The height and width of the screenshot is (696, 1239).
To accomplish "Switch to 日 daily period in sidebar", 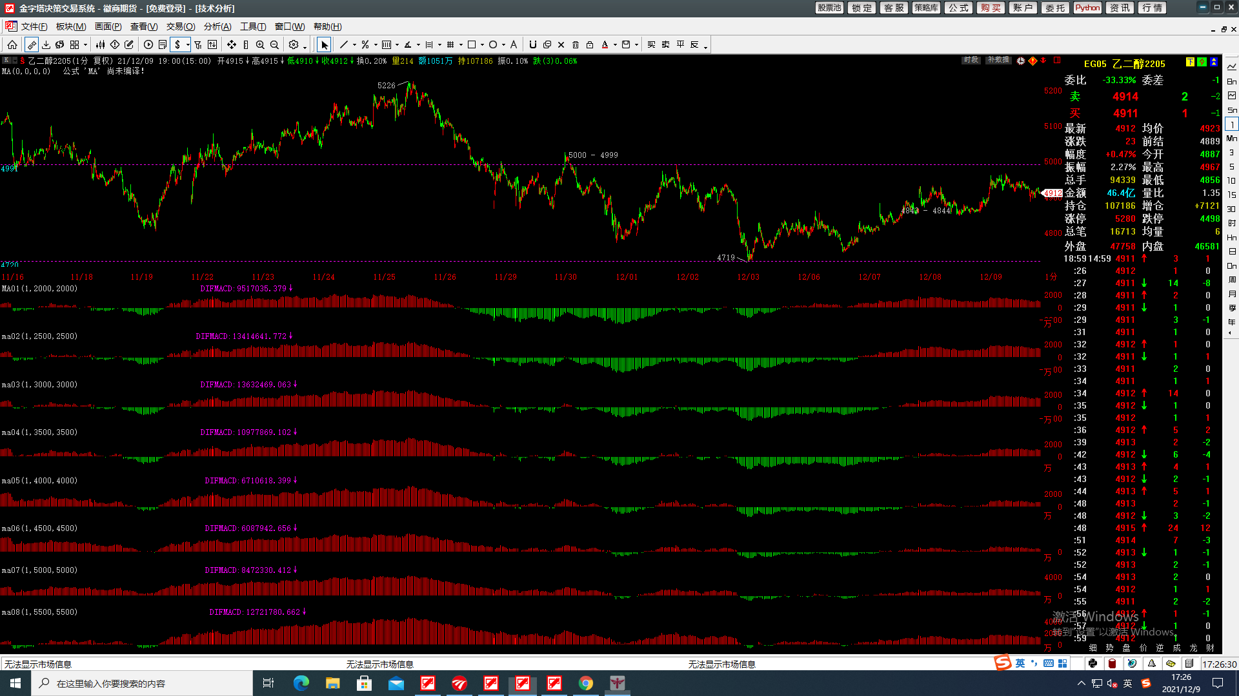I will pyautogui.click(x=1232, y=251).
